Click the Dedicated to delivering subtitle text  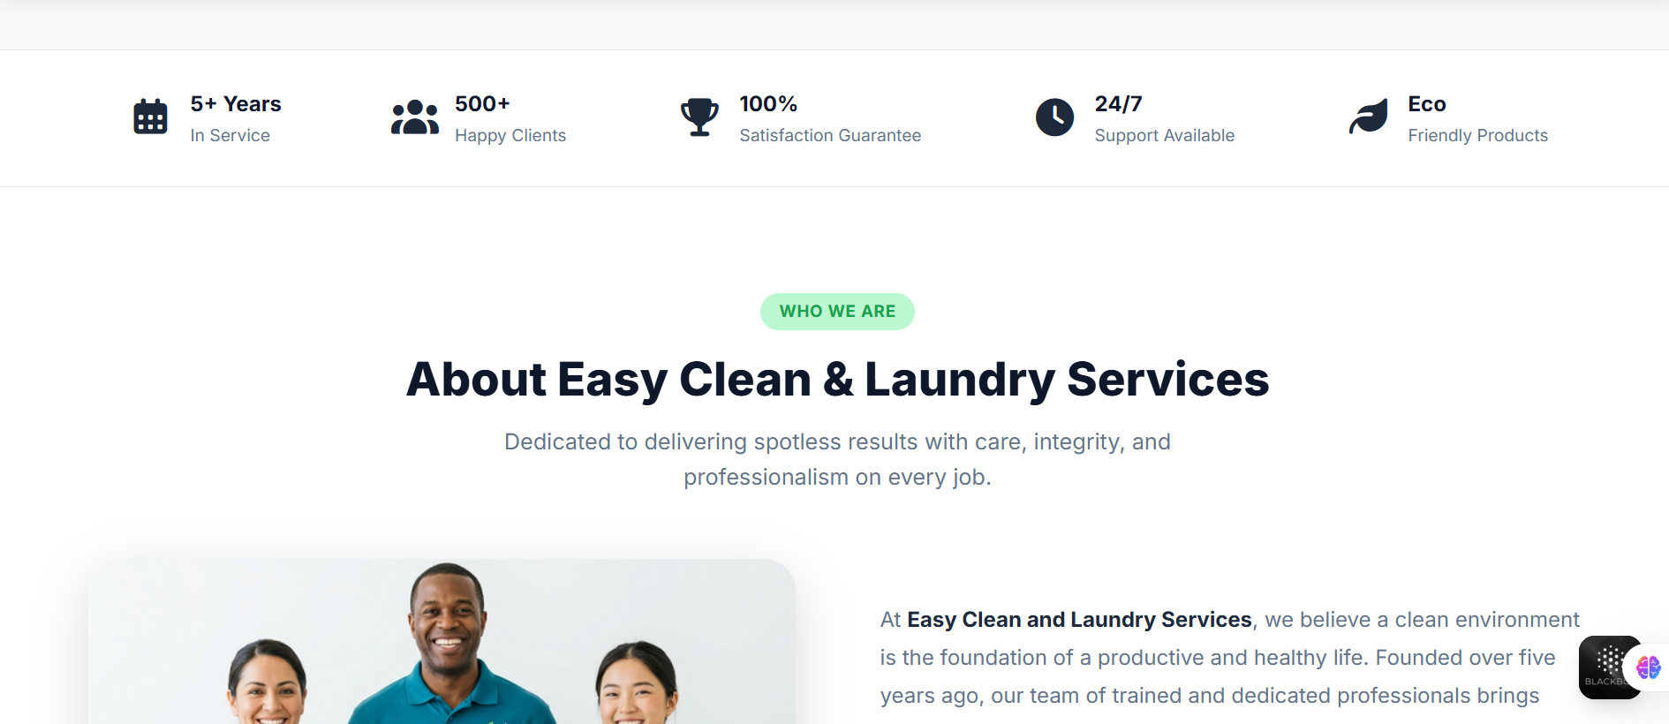(837, 459)
